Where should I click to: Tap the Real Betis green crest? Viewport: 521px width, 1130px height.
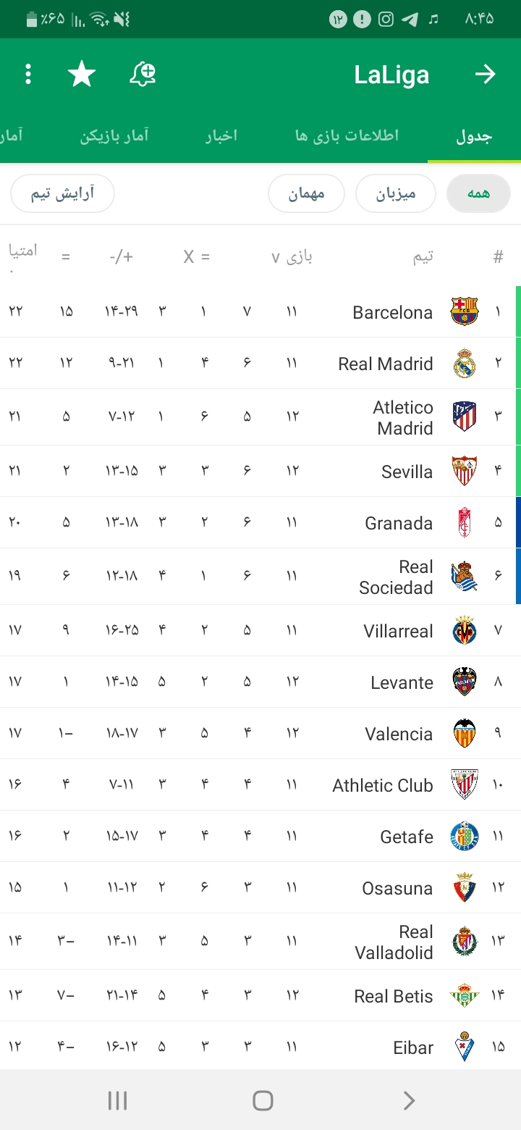coord(465,996)
